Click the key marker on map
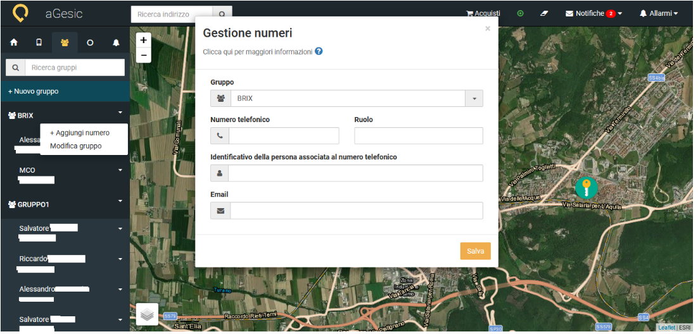The image size is (698, 334). point(586,188)
